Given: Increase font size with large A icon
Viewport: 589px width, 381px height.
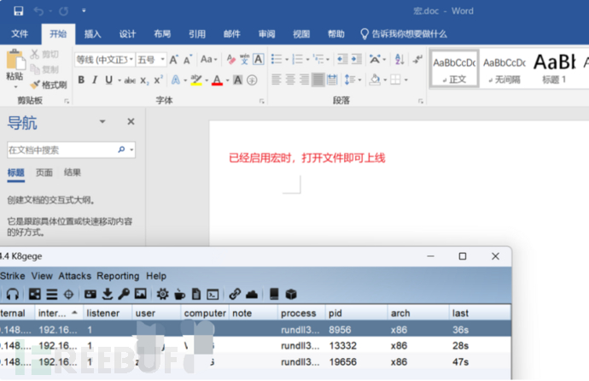Looking at the screenshot, I should (174, 59).
